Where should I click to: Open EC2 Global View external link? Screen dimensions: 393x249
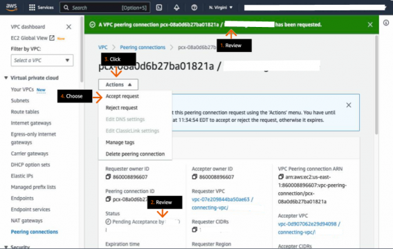point(33,38)
